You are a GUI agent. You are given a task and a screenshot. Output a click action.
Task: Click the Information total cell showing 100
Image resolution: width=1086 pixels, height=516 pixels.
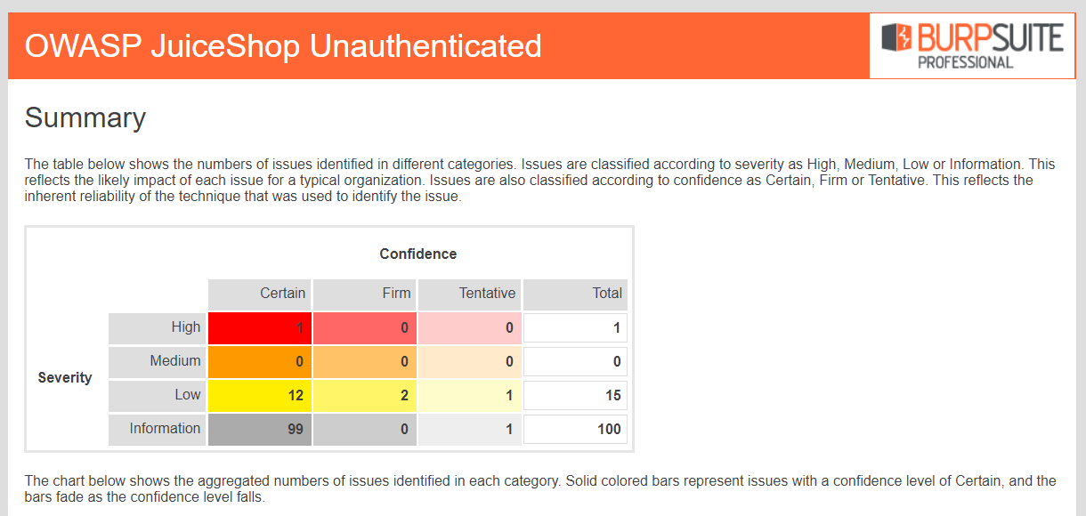click(x=575, y=429)
